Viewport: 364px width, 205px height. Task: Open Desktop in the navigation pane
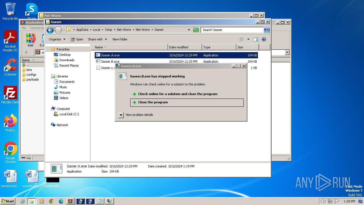coord(65,55)
